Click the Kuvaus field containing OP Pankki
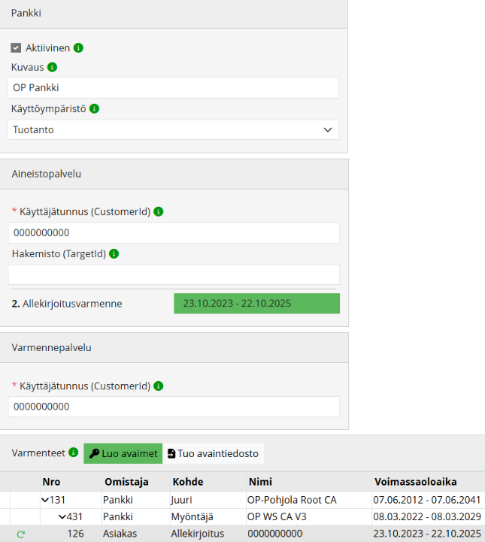The width and height of the screenshot is (485, 542). tap(173, 88)
